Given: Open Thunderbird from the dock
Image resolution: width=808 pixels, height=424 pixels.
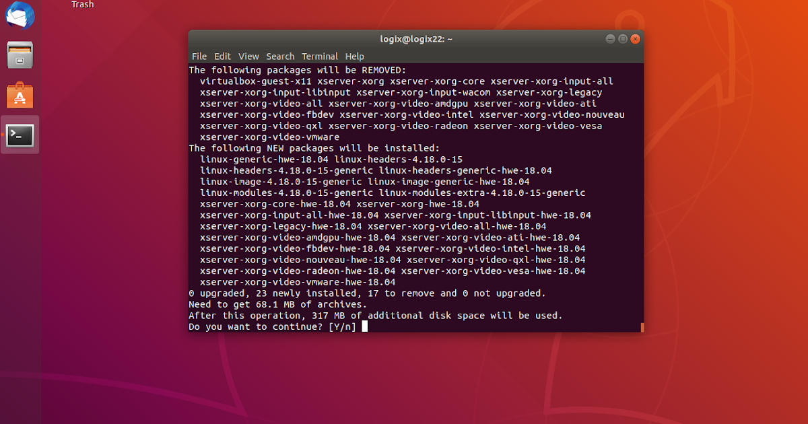Looking at the screenshot, I should tap(20, 15).
